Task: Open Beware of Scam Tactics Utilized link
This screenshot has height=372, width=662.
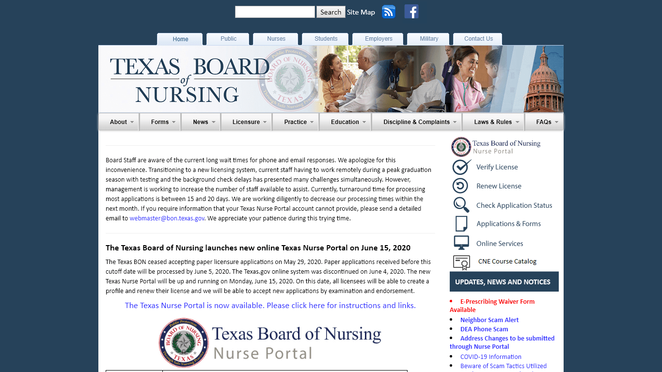Action: coord(504,366)
